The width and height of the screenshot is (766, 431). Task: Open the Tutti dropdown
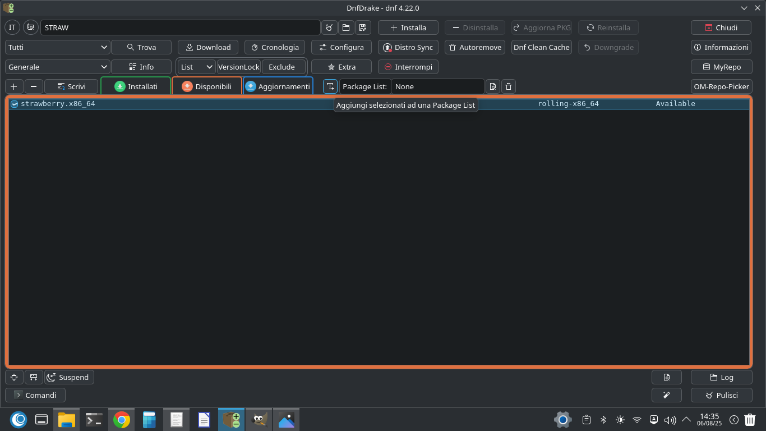pos(57,47)
